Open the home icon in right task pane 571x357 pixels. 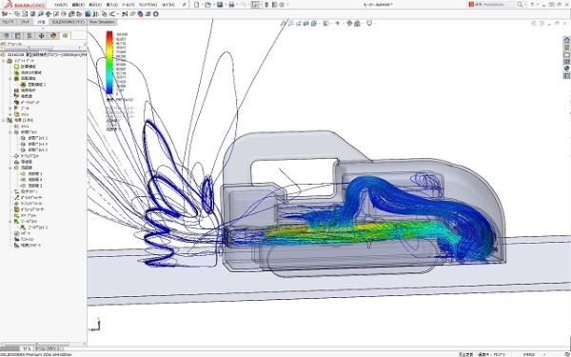pyautogui.click(x=566, y=40)
